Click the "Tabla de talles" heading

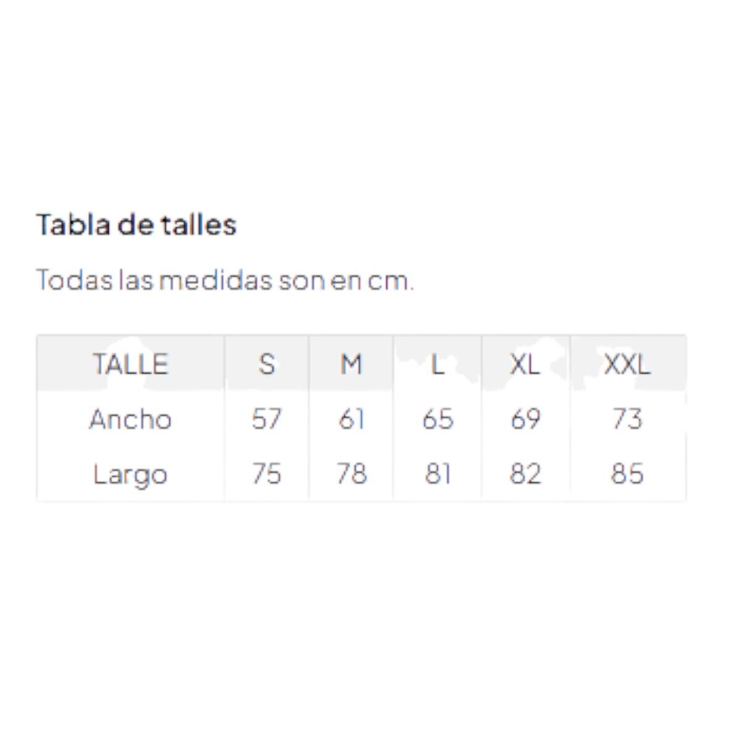click(136, 224)
